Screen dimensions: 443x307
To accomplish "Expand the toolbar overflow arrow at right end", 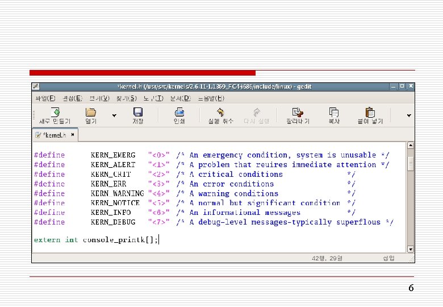I will [x=409, y=115].
